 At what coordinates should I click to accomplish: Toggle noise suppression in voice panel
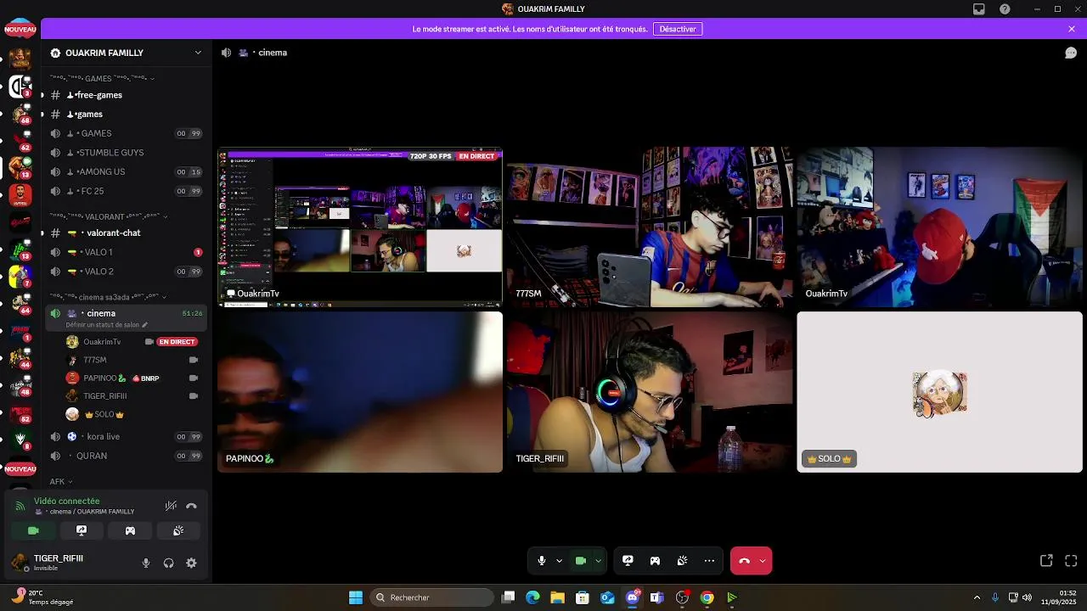171,506
